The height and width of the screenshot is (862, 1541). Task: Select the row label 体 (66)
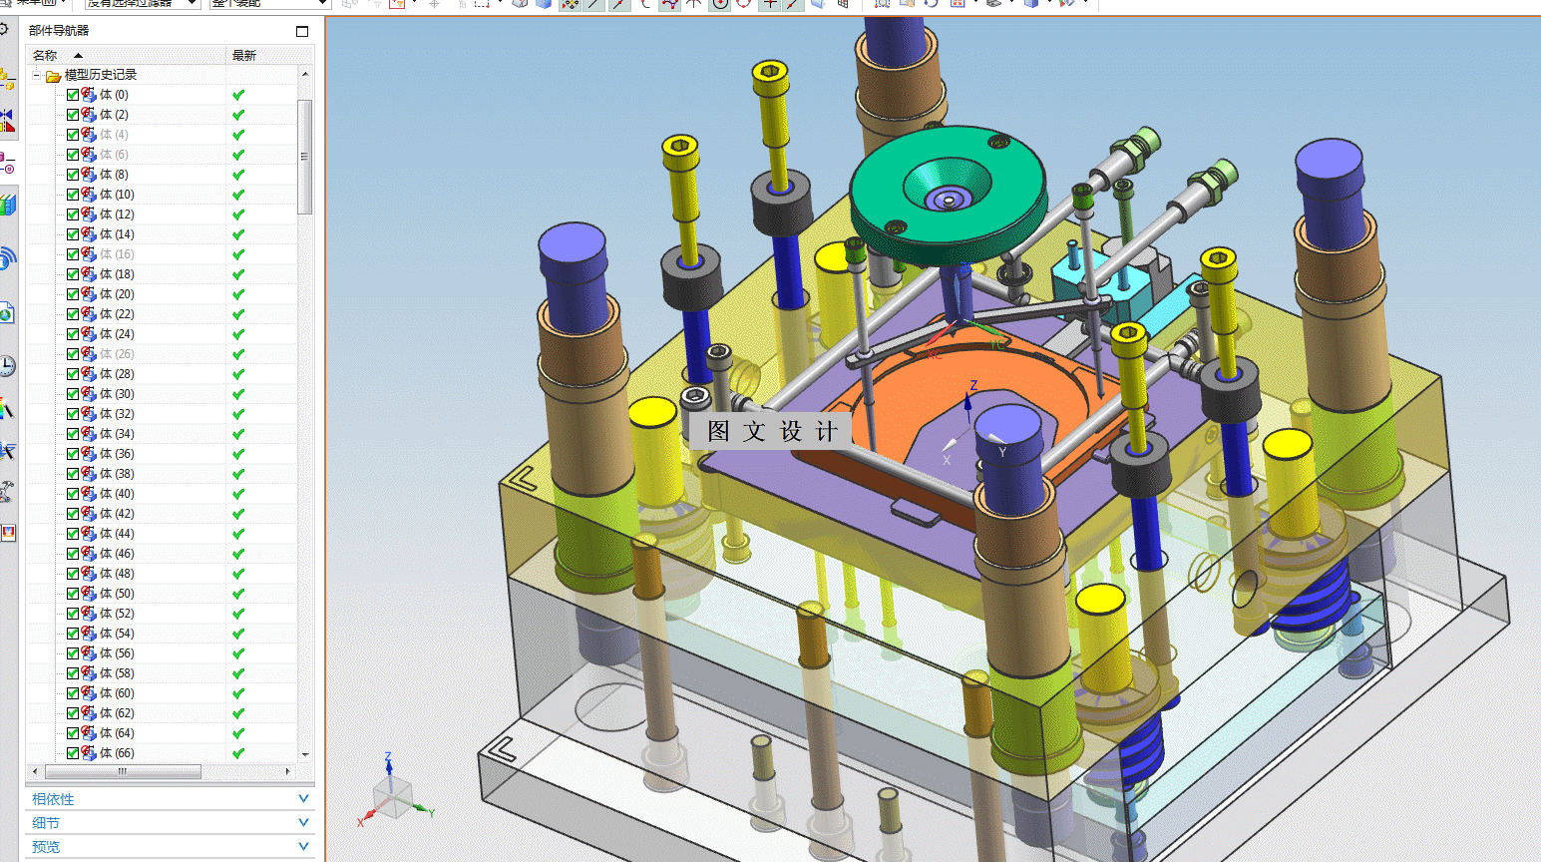pyautogui.click(x=117, y=753)
